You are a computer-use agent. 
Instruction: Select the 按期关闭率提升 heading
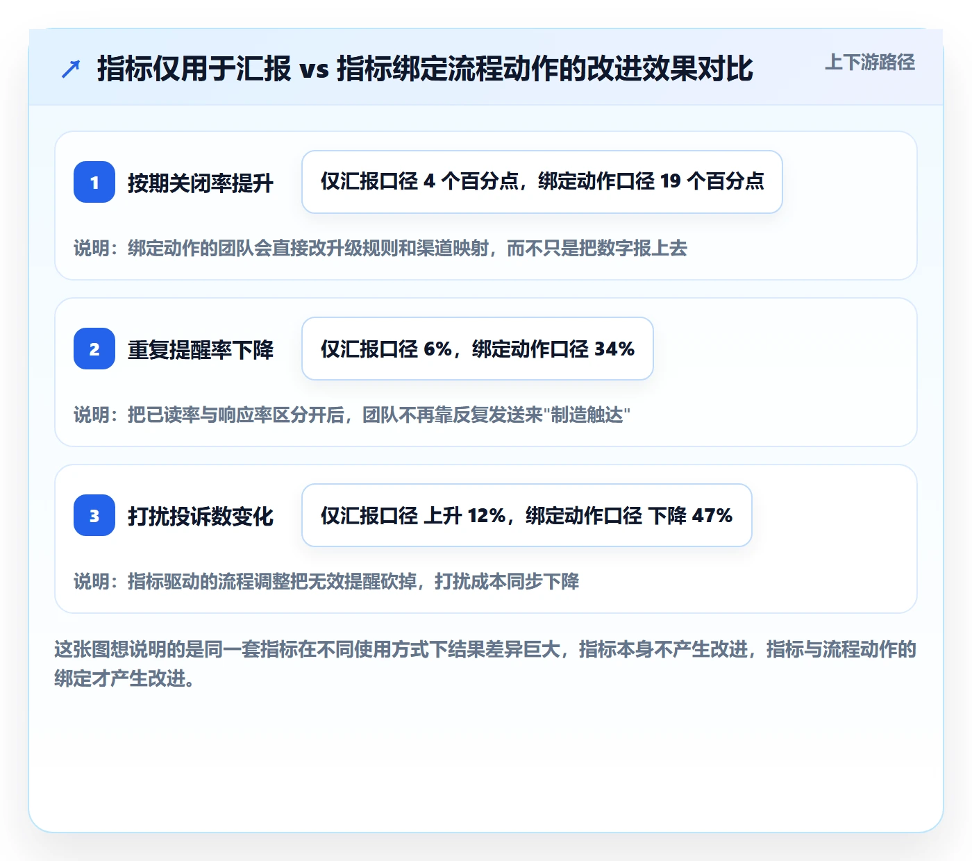(201, 183)
